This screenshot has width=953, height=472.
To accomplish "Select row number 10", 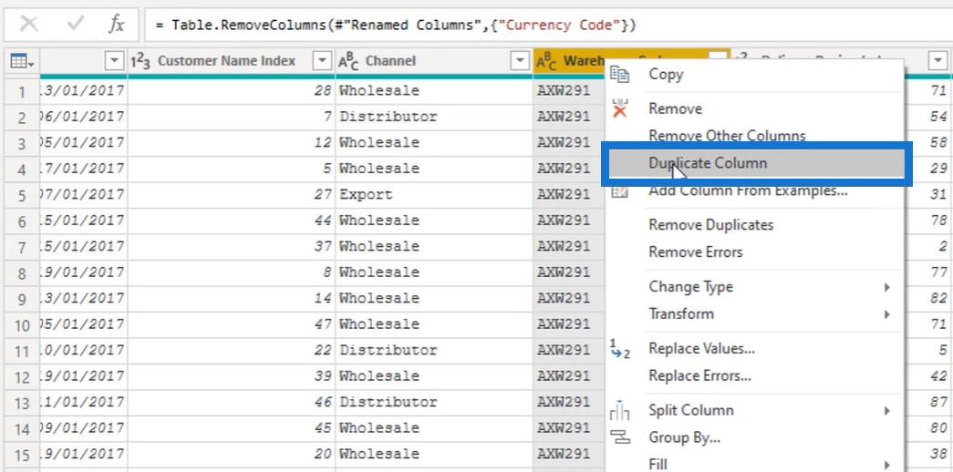I will [22, 325].
